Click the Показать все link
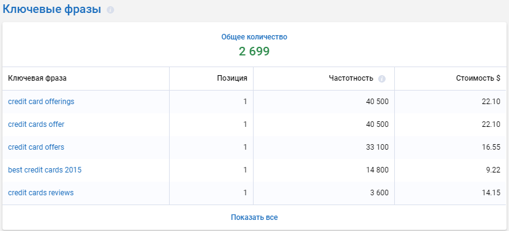The image size is (509, 231). [x=254, y=217]
